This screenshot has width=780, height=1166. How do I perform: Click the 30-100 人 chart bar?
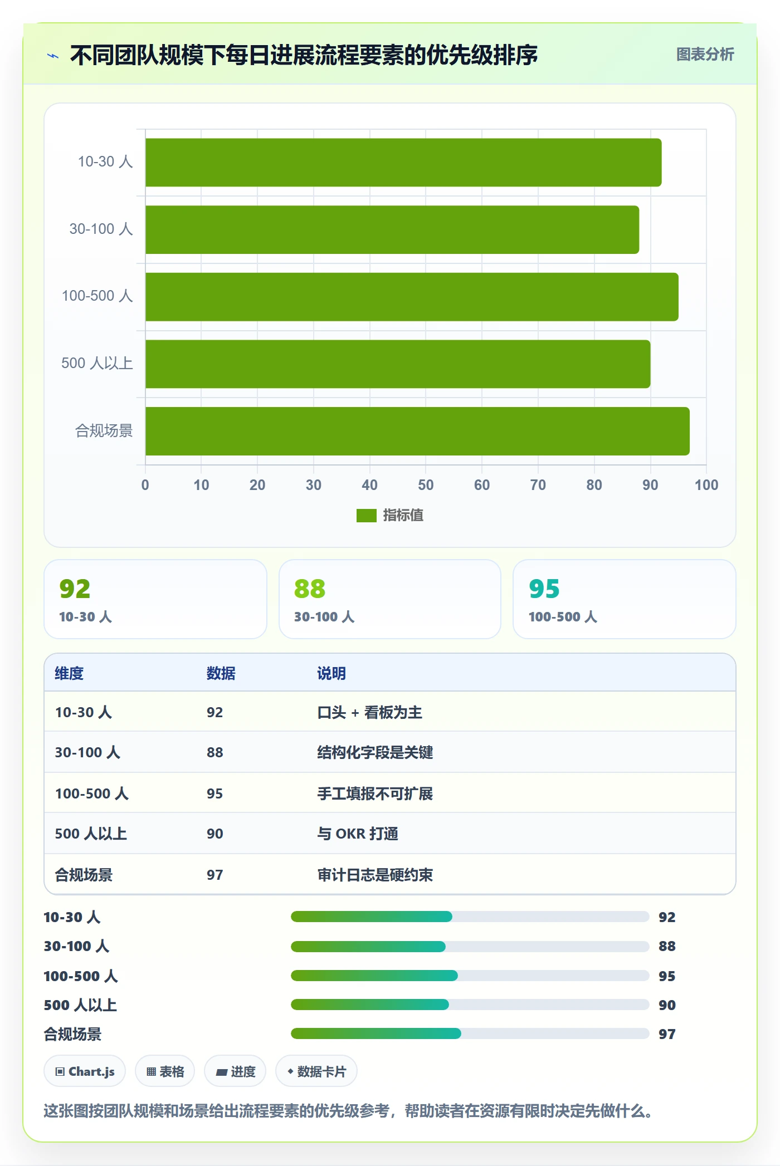point(392,230)
